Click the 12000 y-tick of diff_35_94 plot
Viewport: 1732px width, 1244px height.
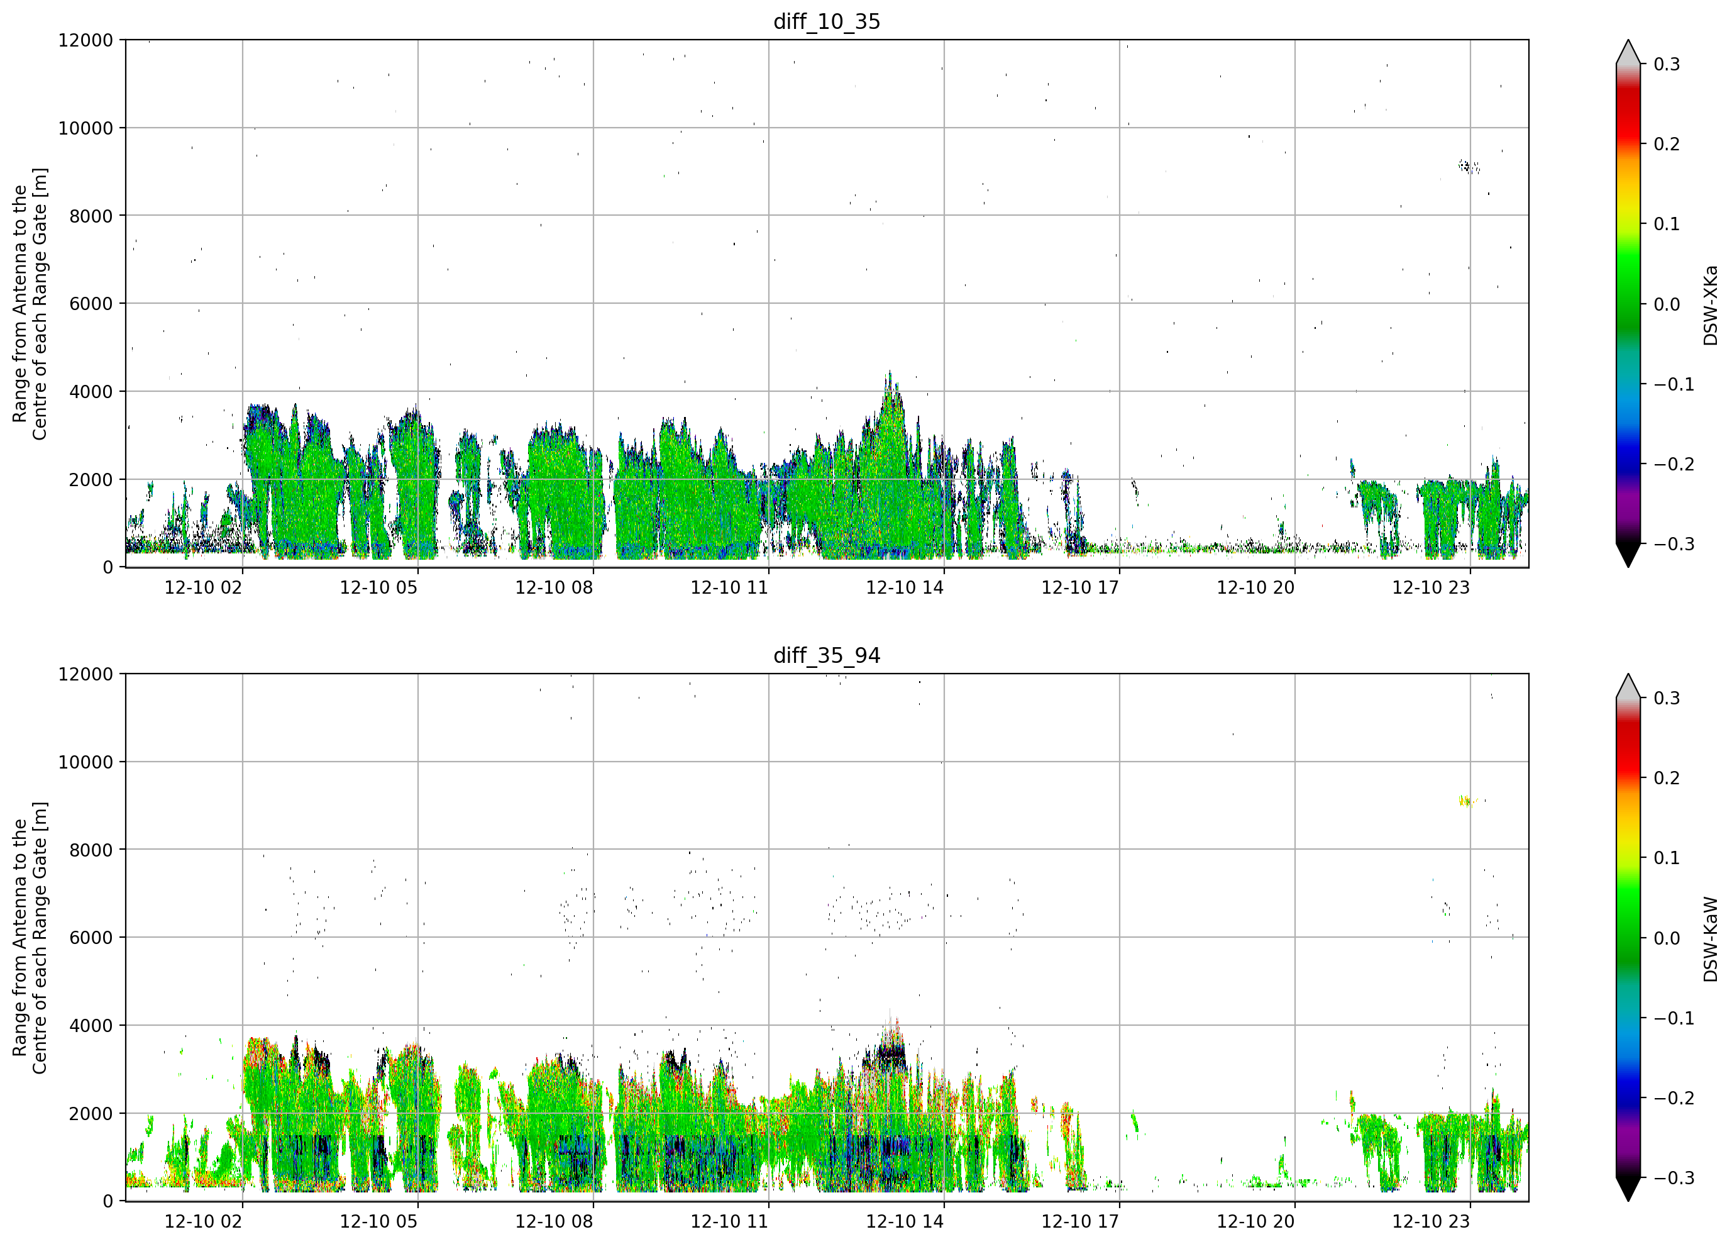click(x=85, y=675)
